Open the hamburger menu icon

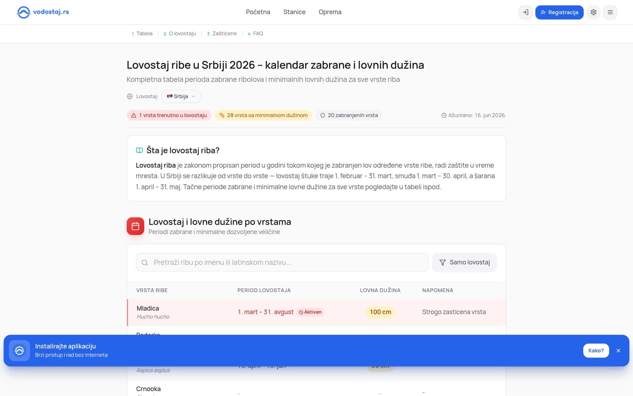(x=610, y=12)
